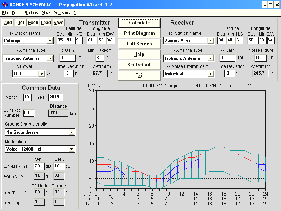The height and width of the screenshot is (211, 281).
Task: Open the Programs menu
Action: tap(61, 13)
